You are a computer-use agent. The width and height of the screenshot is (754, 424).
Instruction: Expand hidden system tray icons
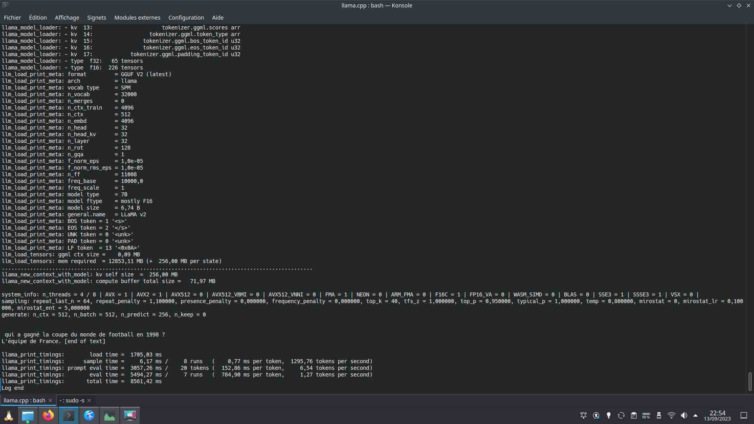click(x=695, y=415)
